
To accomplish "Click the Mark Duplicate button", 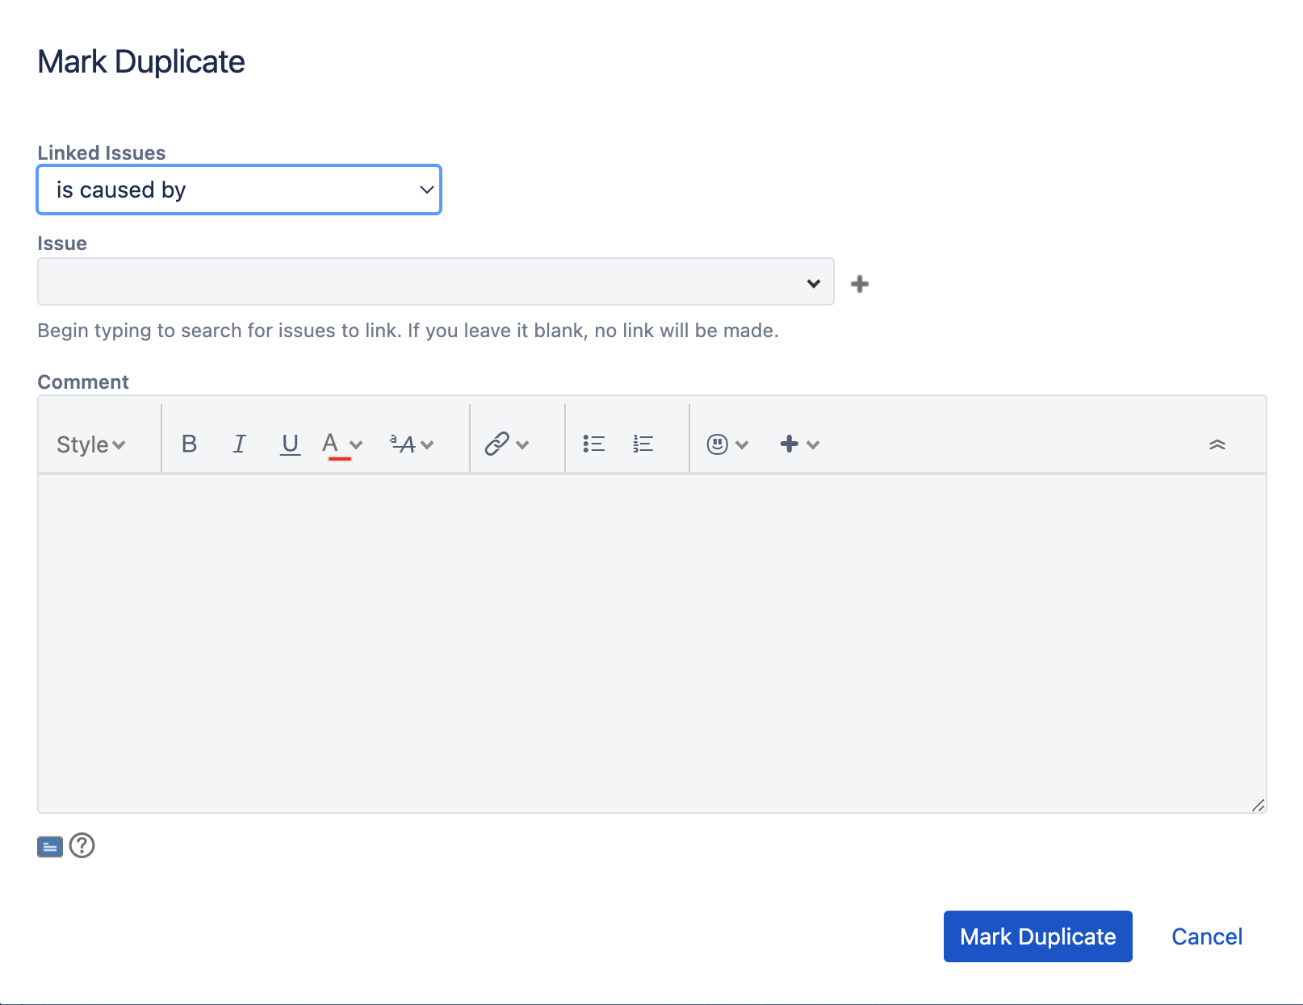I will pyautogui.click(x=1038, y=936).
